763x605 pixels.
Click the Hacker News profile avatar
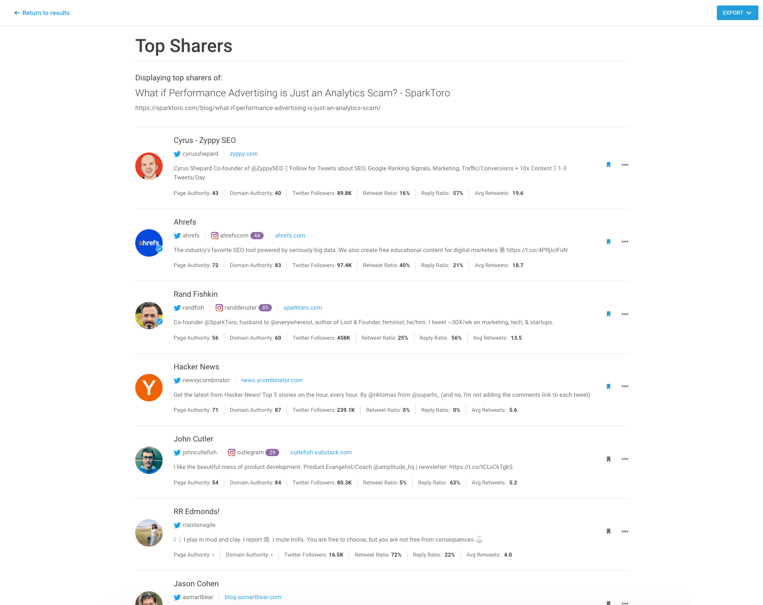pyautogui.click(x=148, y=388)
